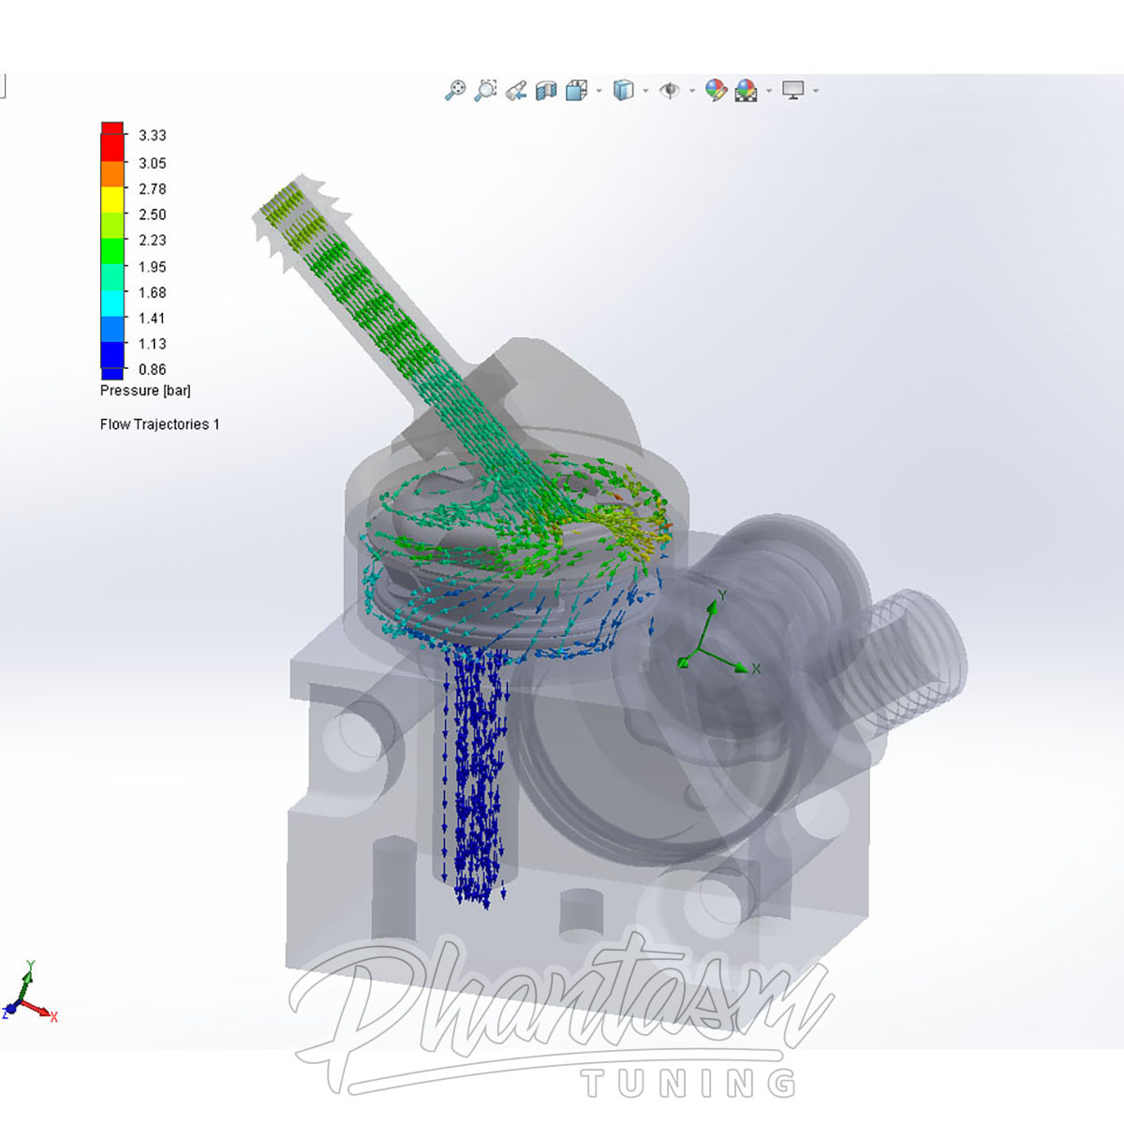Click the minimum legend value 0.86
The image size is (1124, 1124).
(153, 370)
